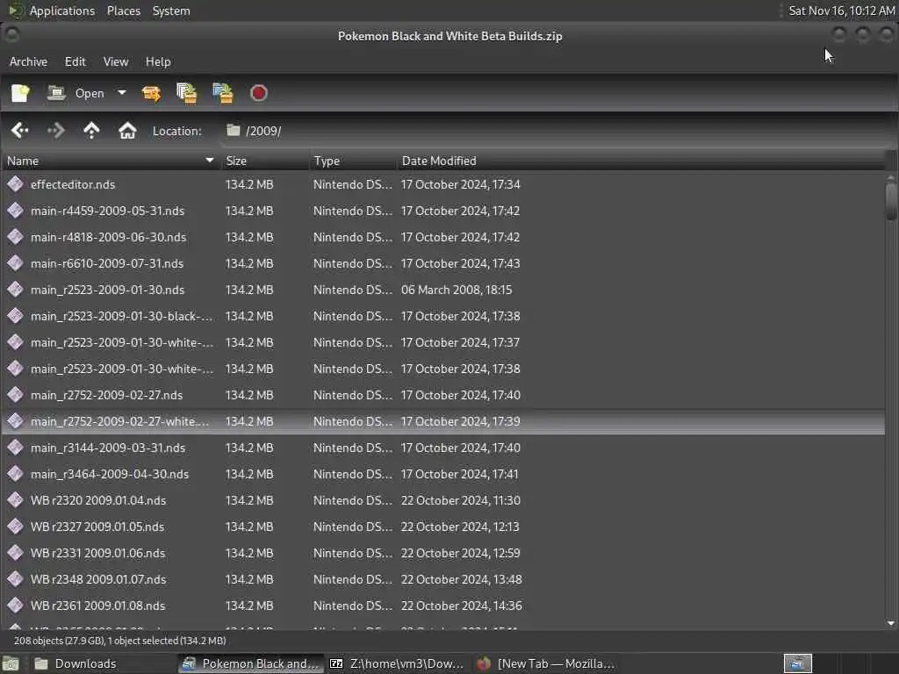The image size is (899, 674).
Task: Open the Places menu in top panel
Action: click(123, 11)
